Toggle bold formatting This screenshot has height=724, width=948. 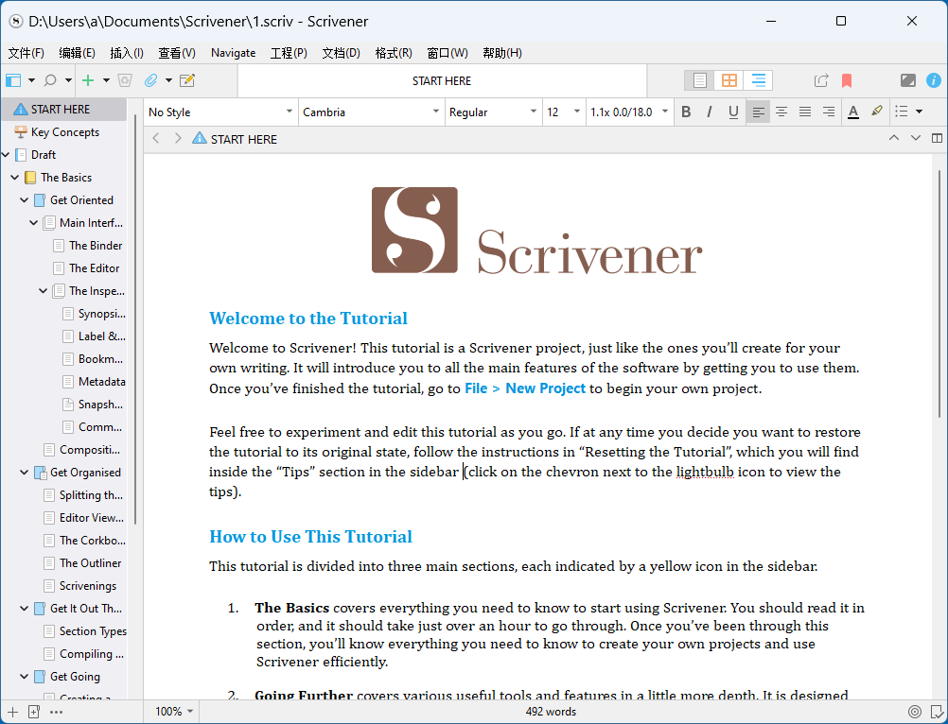(686, 112)
